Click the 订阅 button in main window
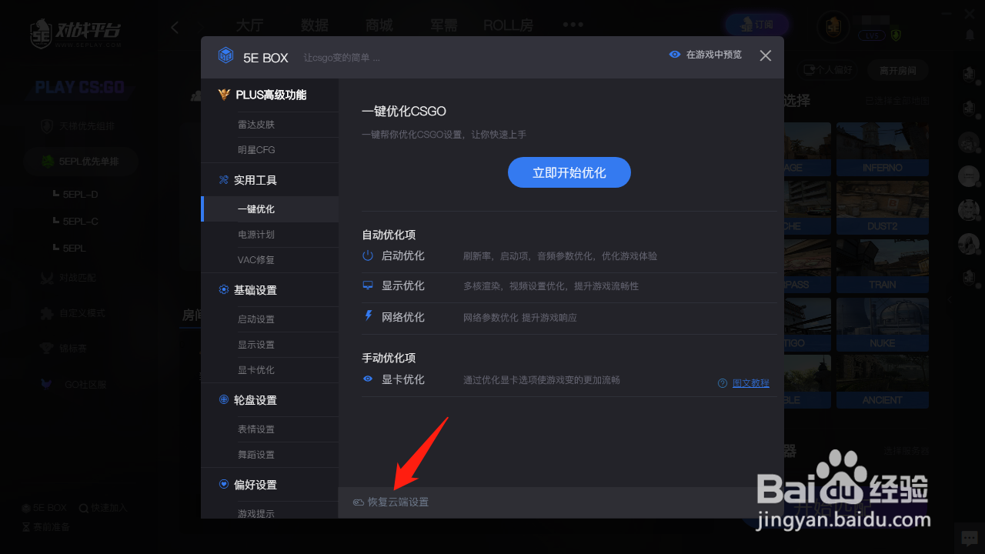This screenshot has width=985, height=554. (x=756, y=25)
